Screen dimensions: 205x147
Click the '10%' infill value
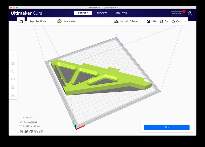coord(153,21)
